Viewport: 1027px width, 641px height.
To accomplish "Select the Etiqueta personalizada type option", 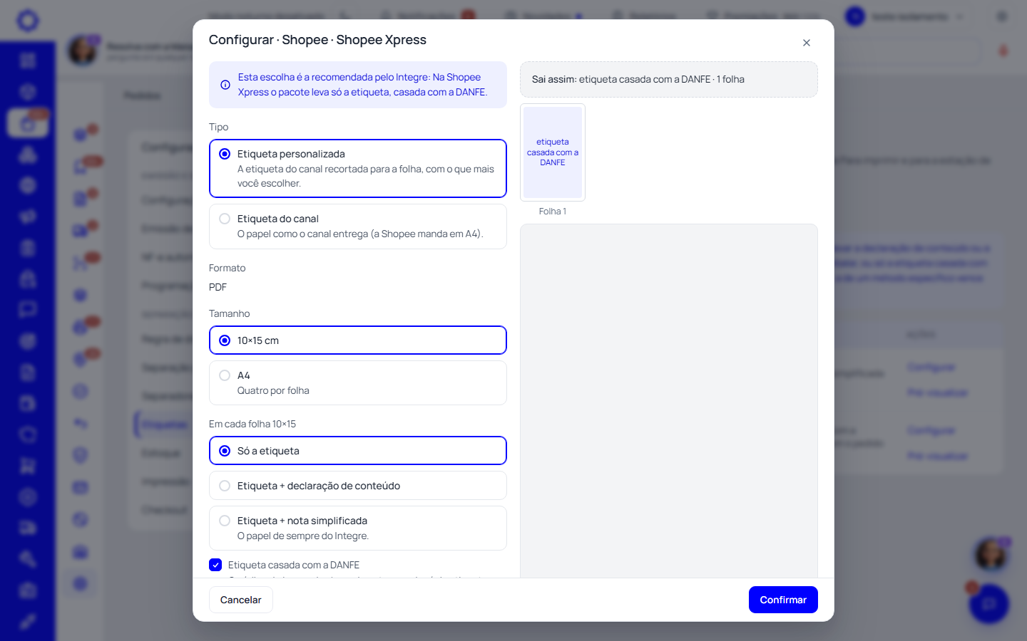I will pos(358,168).
